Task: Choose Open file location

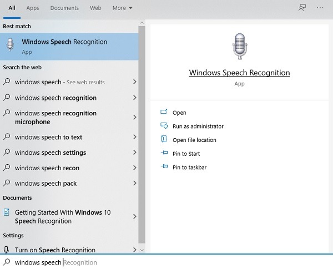Action: click(194, 140)
